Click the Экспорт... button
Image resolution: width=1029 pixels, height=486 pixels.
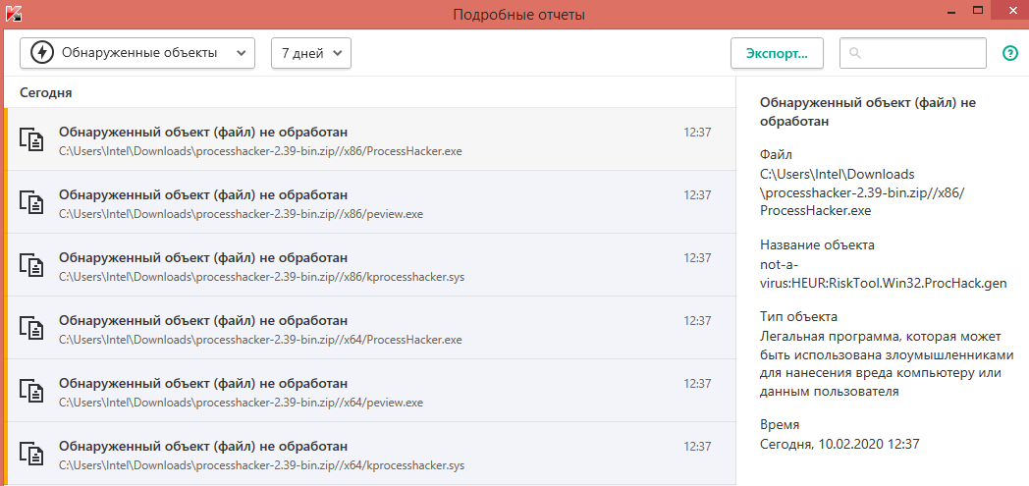pos(778,53)
